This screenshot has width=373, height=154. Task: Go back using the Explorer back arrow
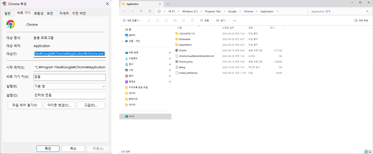coord(124,11)
